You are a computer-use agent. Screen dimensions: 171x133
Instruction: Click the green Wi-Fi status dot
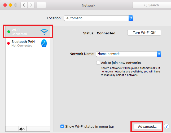point(9,32)
